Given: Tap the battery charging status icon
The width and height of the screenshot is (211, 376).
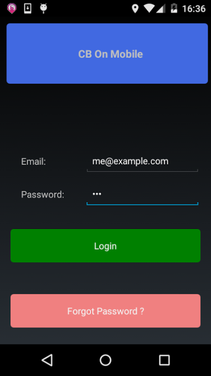Looking at the screenshot, I should [174, 8].
